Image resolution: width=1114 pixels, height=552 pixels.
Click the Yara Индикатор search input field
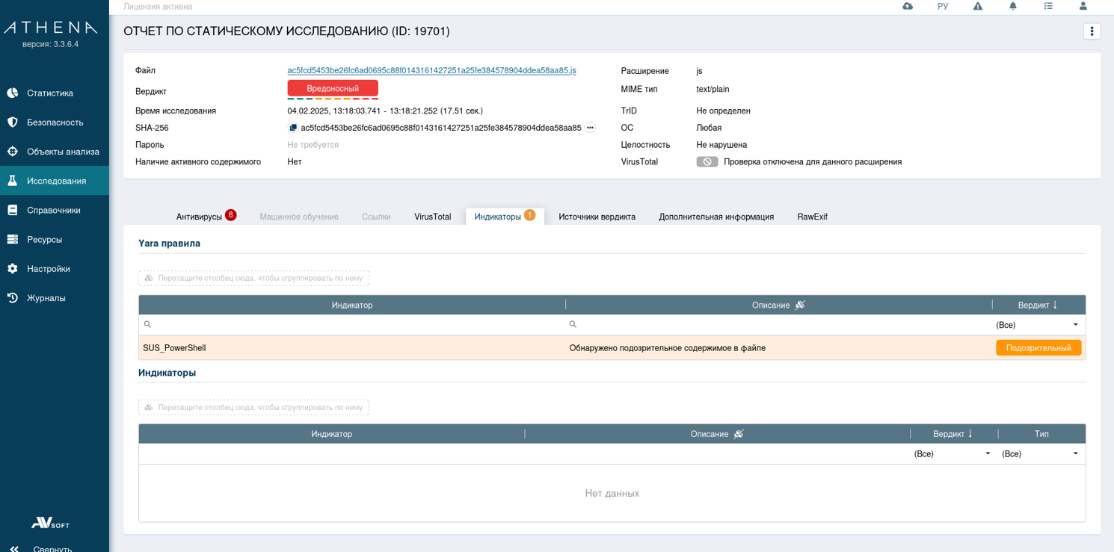tap(355, 325)
